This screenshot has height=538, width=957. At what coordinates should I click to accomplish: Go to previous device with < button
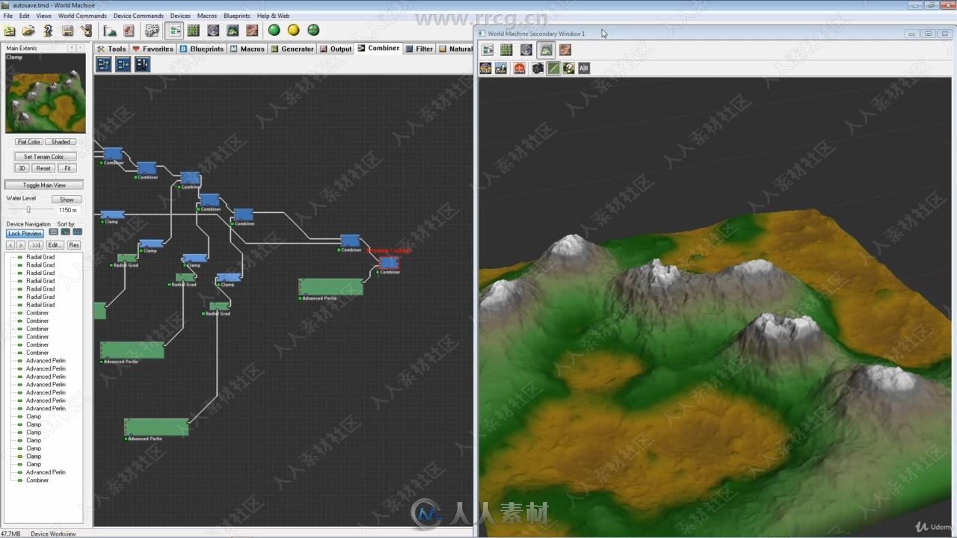pos(10,245)
